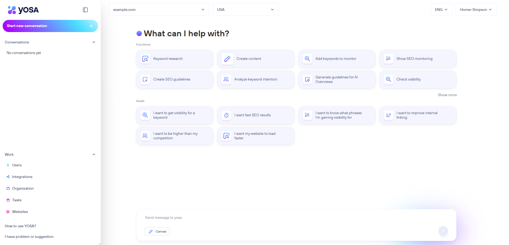This screenshot has height=245, width=509.
Task: Click Start new conversation button
Action: click(50, 26)
